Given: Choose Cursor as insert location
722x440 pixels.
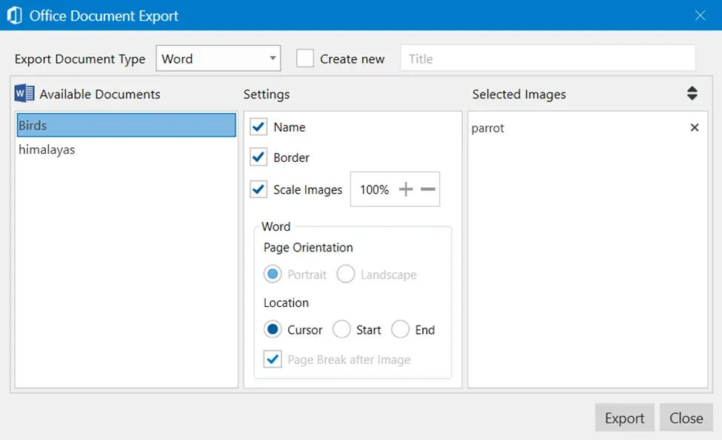Looking at the screenshot, I should 273,330.
